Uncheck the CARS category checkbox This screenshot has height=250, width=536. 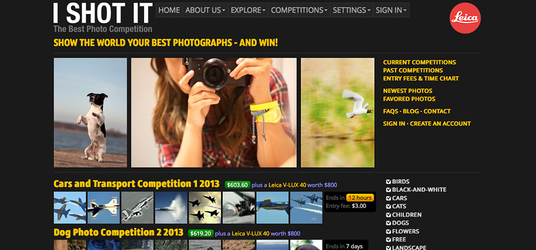coord(388,198)
